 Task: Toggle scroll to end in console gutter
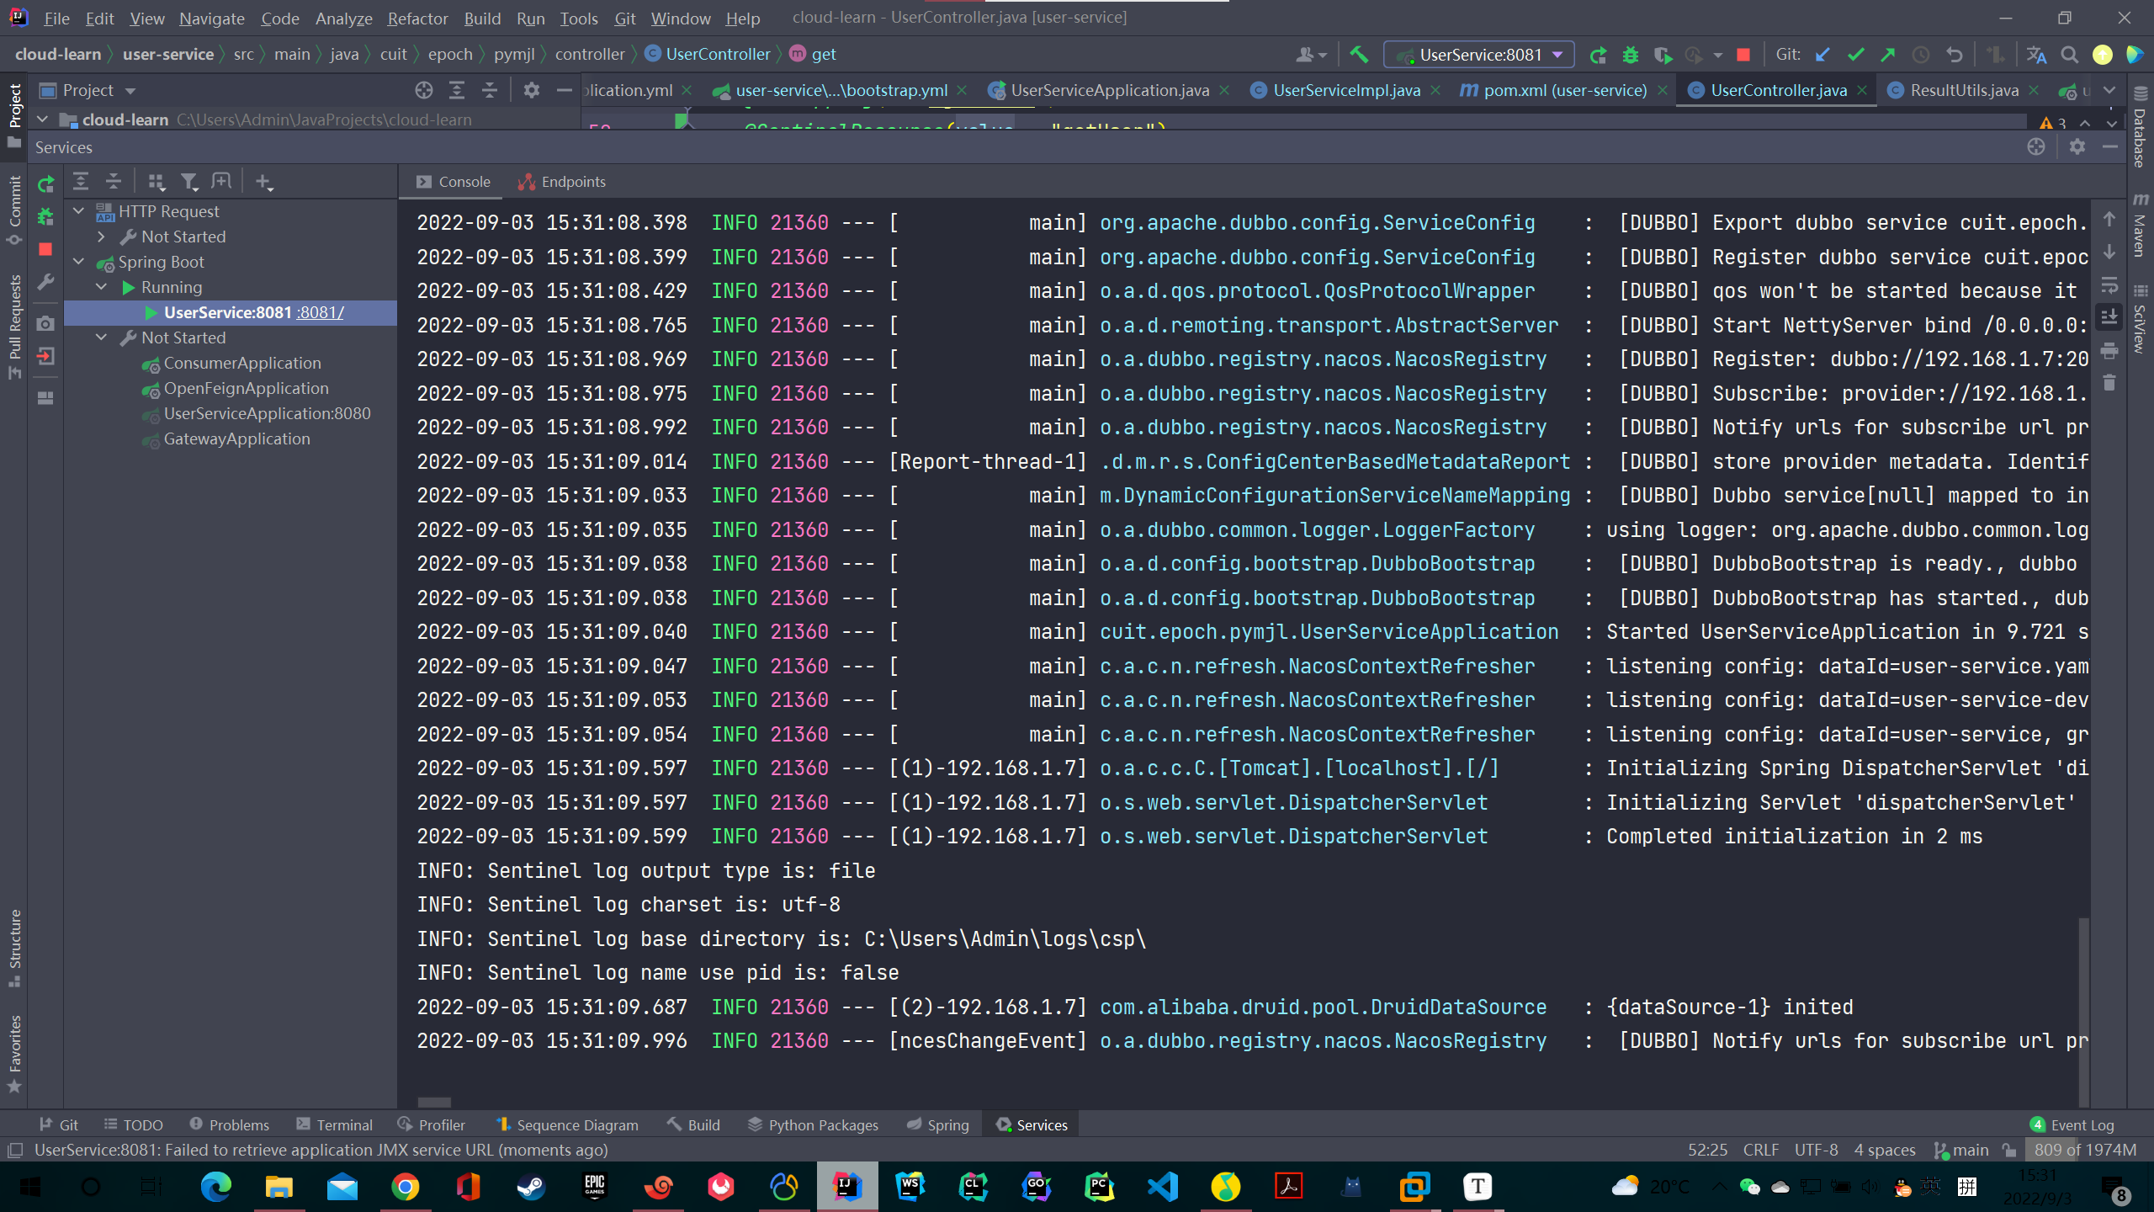[2109, 317]
